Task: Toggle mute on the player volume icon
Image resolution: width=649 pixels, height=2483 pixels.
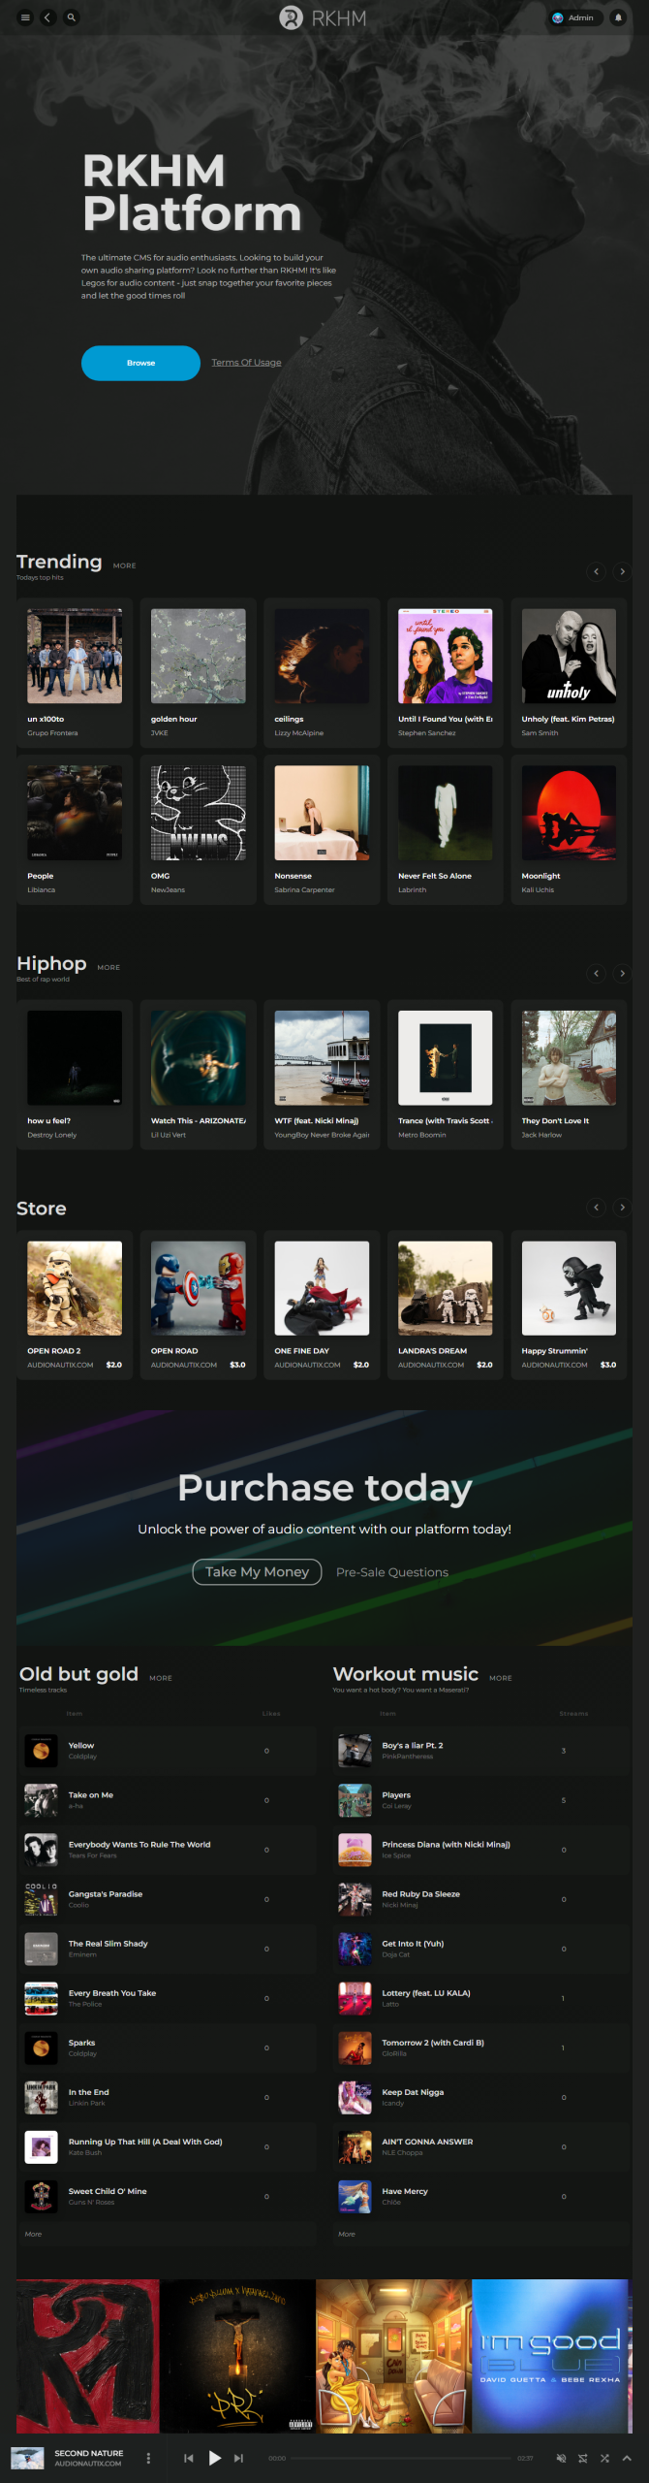Action: pos(561,2458)
